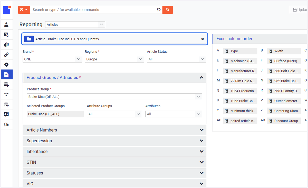Click the Excel column order heading

234,39
